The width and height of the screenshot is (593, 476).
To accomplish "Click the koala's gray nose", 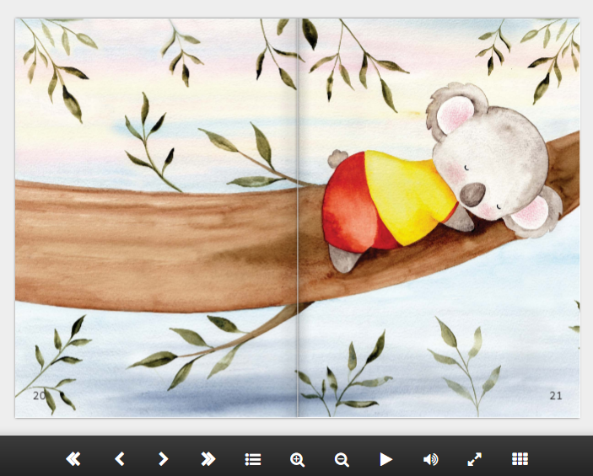I will click(475, 195).
